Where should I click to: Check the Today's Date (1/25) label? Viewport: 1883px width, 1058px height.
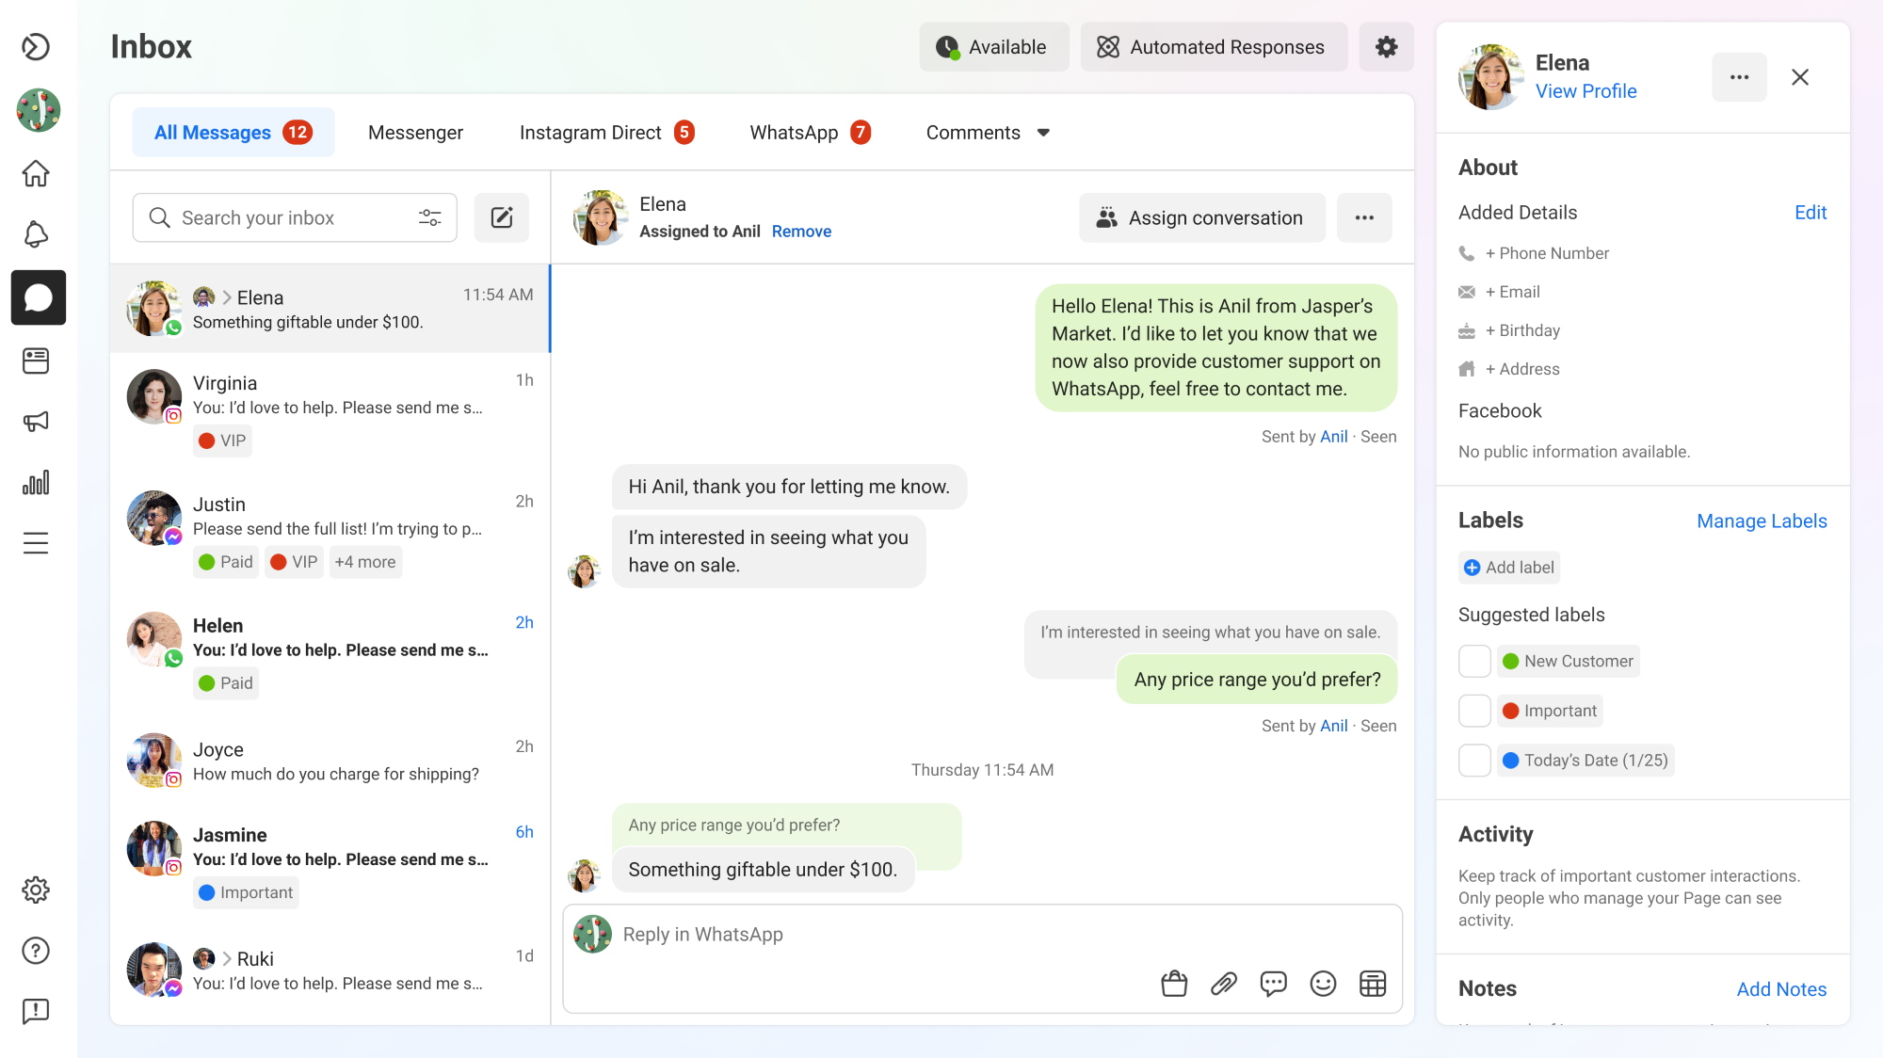pos(1474,760)
